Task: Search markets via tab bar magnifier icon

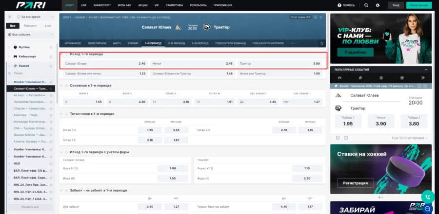Action: coord(321,43)
